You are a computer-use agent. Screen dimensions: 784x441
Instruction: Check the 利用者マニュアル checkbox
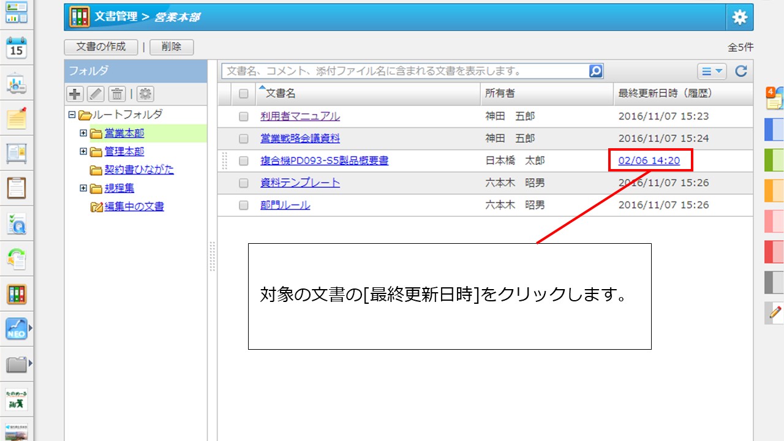coord(244,116)
